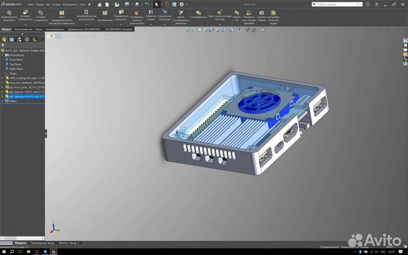The height and width of the screenshot is (255, 408).
Task: Open Options gear icon
Action: 182,5
